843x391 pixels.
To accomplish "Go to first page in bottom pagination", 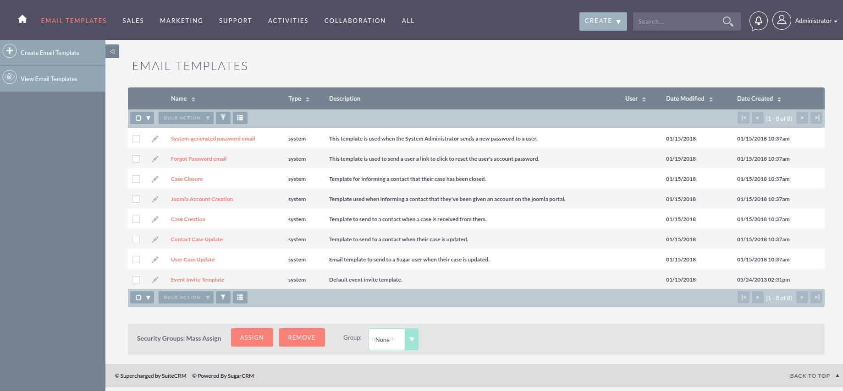I will [x=744, y=297].
